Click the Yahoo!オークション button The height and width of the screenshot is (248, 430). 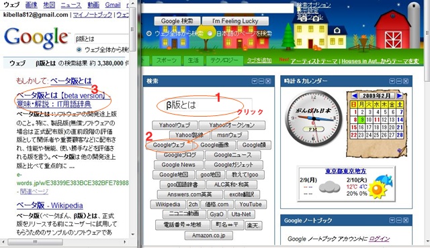pyautogui.click(x=232, y=125)
